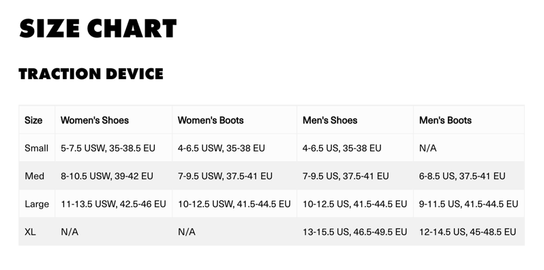Click the 11-13.5 USW, 42.5-46 EU cell

113,204
